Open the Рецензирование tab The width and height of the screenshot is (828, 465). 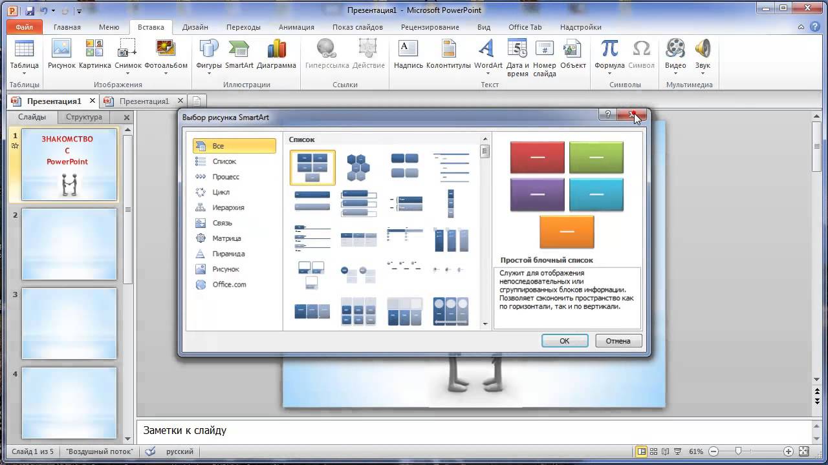click(x=430, y=27)
